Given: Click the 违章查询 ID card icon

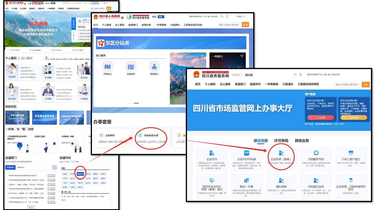Looking at the screenshot, I should pyautogui.click(x=131, y=67).
